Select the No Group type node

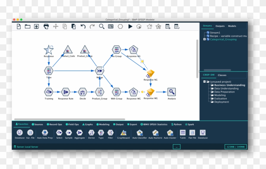point(117,50)
